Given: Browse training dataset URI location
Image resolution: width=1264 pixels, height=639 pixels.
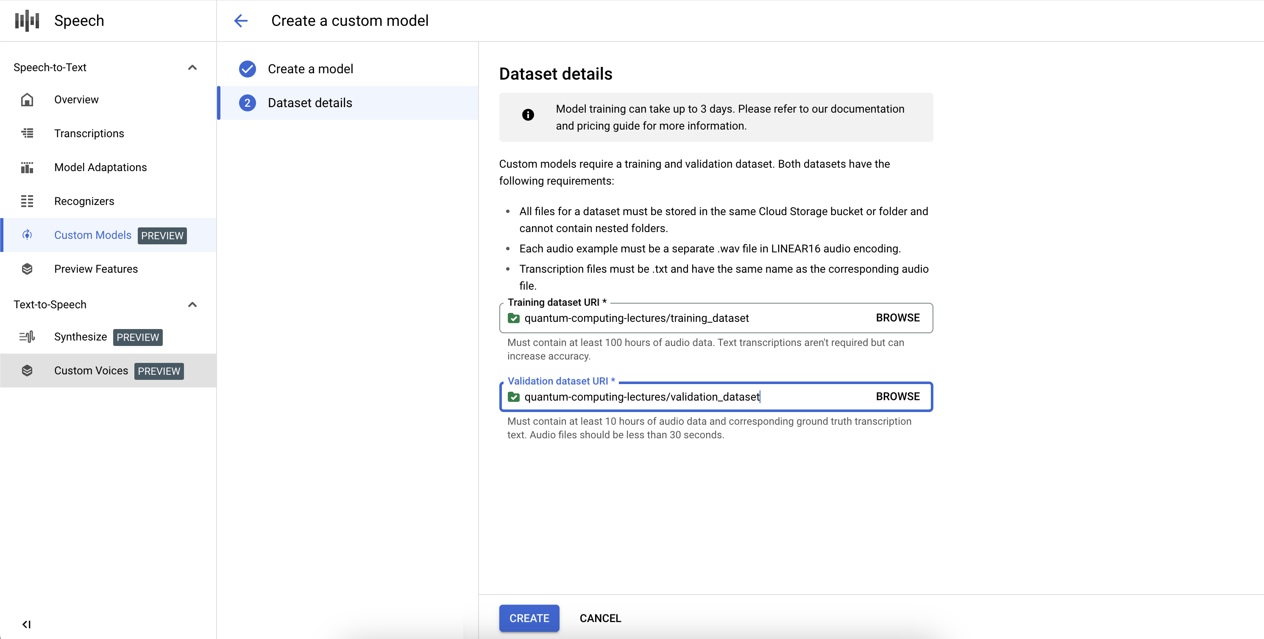Looking at the screenshot, I should [x=897, y=318].
